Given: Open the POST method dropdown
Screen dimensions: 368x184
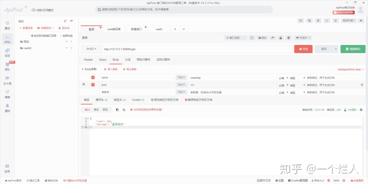Looking at the screenshot, I should point(91,49).
